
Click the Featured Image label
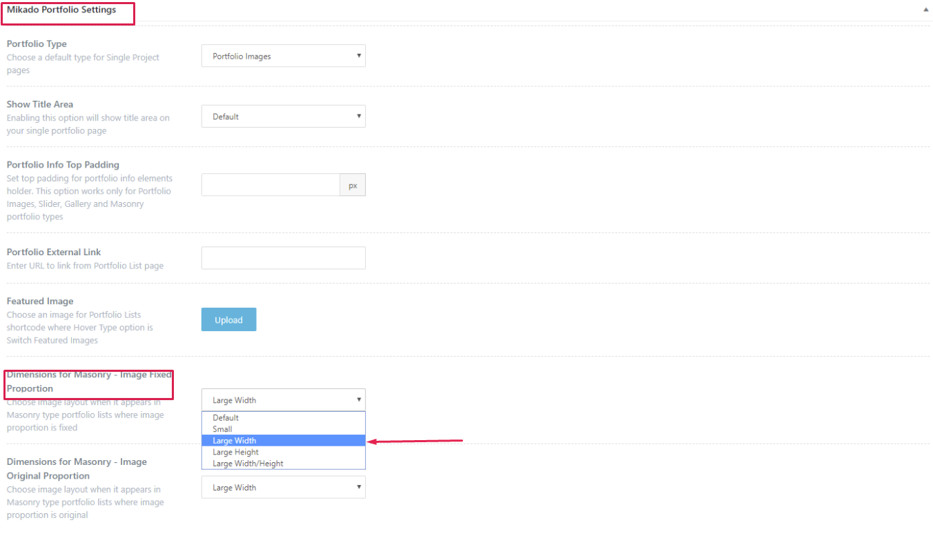pyautogui.click(x=40, y=301)
